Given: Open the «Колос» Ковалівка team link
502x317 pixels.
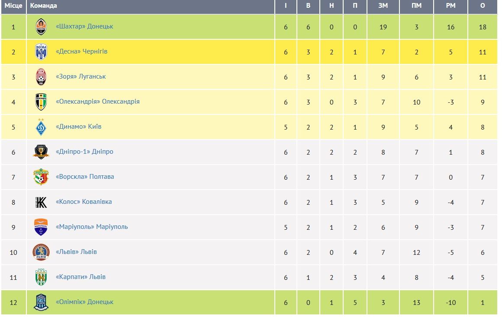Looking at the screenshot, I should click(84, 202).
